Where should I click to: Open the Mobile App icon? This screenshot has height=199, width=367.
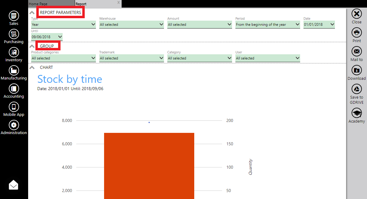[x=14, y=107]
